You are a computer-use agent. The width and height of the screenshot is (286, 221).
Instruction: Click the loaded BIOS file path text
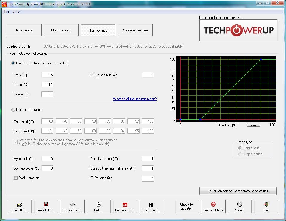click(114, 46)
